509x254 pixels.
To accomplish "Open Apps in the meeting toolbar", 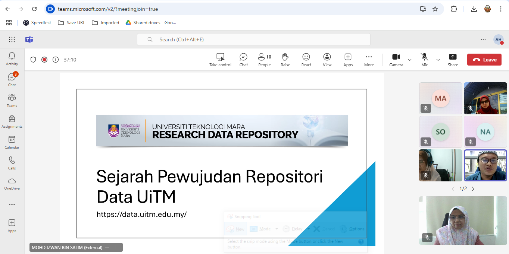I will click(x=348, y=60).
